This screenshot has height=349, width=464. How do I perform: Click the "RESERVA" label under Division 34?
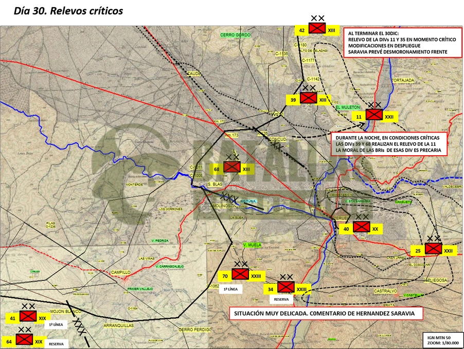tap(281, 299)
